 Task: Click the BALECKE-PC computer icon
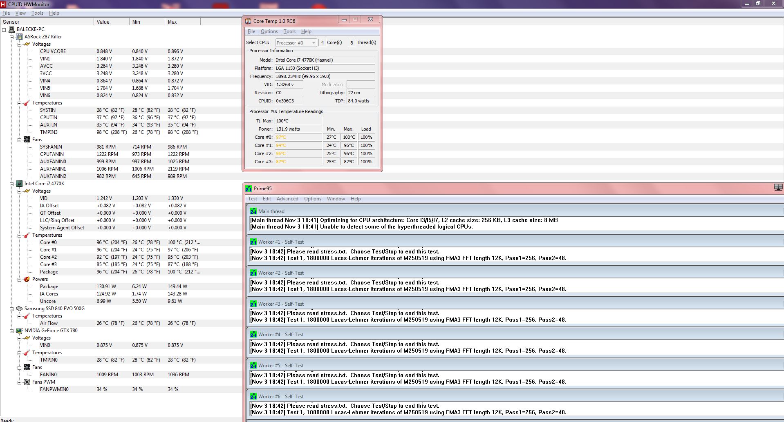(x=11, y=29)
